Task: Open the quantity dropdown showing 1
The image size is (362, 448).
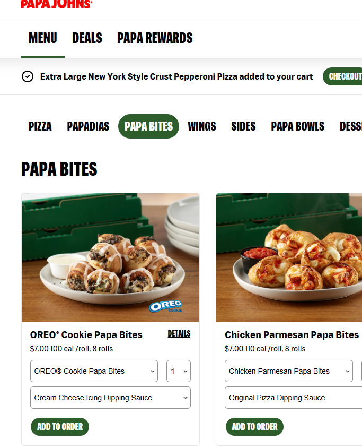Action: [179, 371]
